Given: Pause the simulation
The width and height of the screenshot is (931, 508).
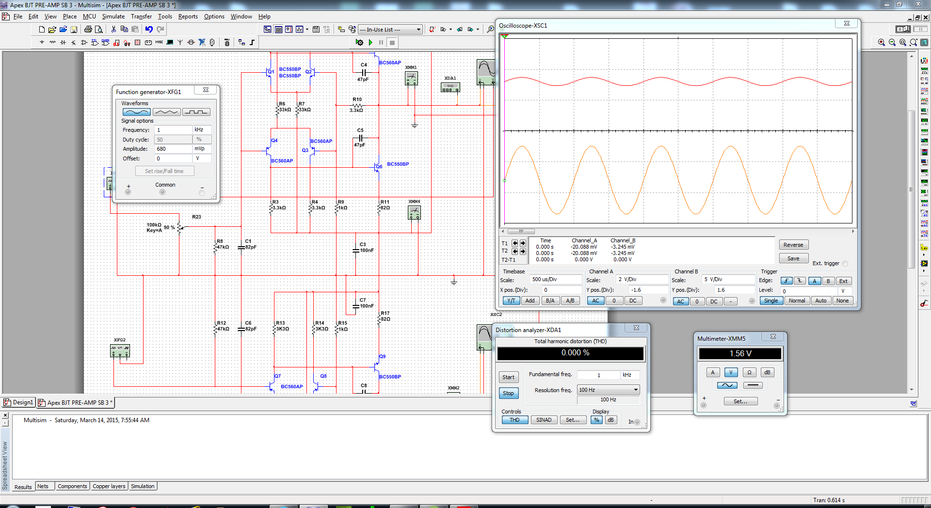Looking at the screenshot, I should click(381, 43).
